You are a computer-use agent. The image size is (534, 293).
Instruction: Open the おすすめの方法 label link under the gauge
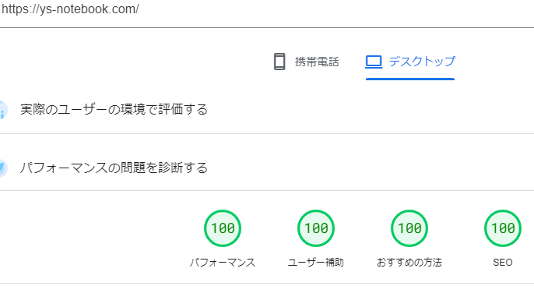click(x=409, y=263)
